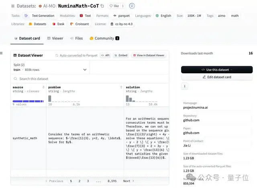Toggle sort on the problem column
This screenshot has height=188, width=257.
tap(121, 87)
